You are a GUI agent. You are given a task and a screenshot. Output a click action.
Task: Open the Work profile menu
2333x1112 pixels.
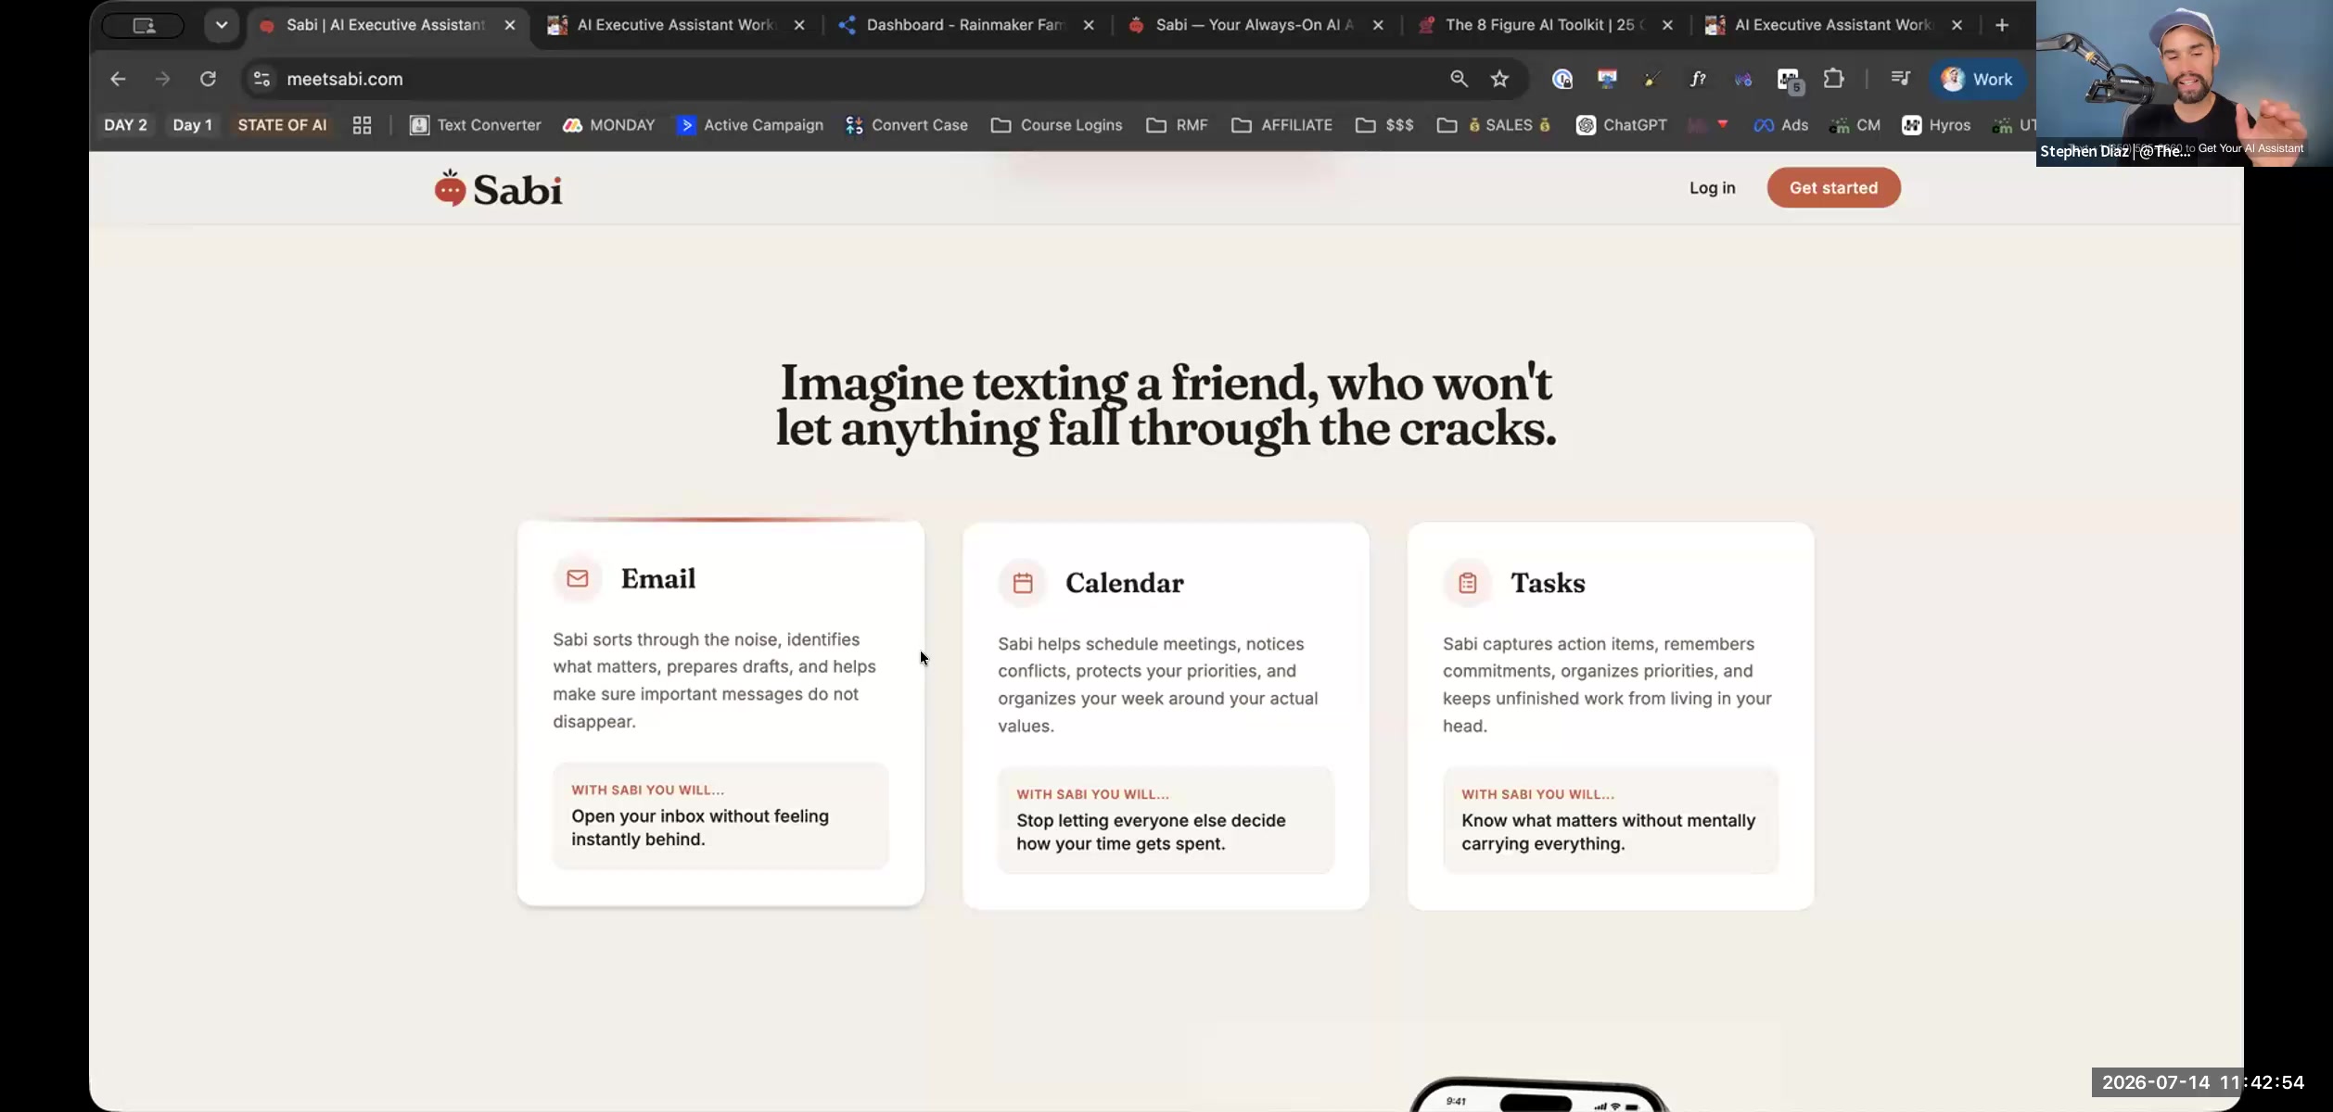[1977, 79]
